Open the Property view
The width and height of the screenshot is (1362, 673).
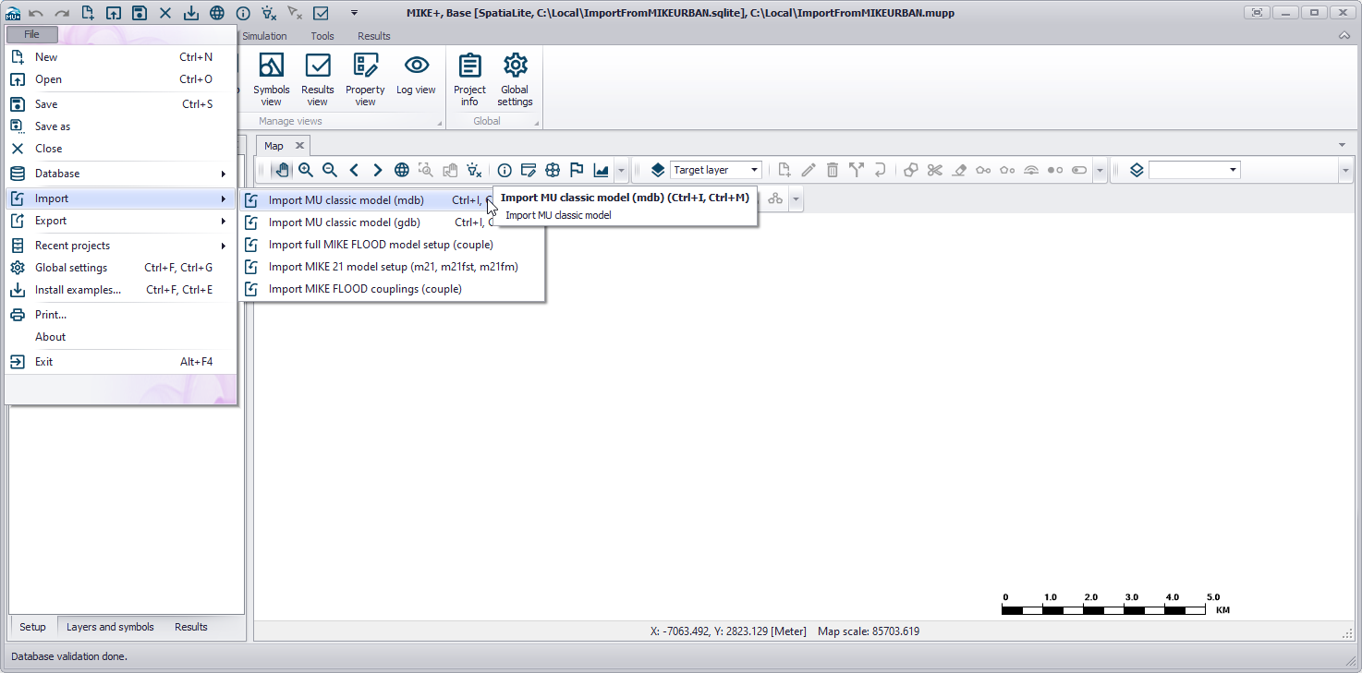(366, 79)
